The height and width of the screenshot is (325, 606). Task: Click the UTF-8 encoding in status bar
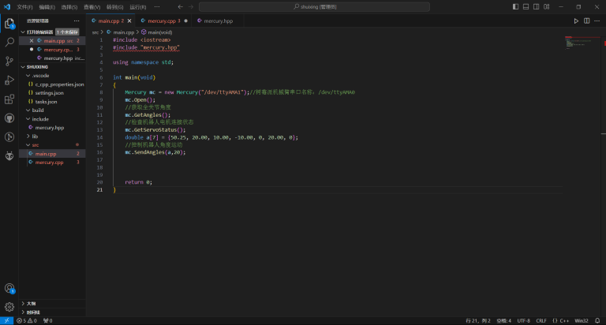tap(523, 321)
